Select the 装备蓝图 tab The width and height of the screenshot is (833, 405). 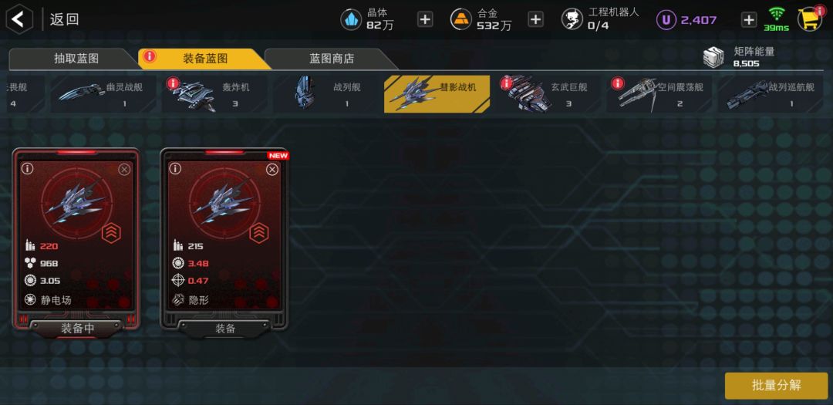pyautogui.click(x=205, y=59)
